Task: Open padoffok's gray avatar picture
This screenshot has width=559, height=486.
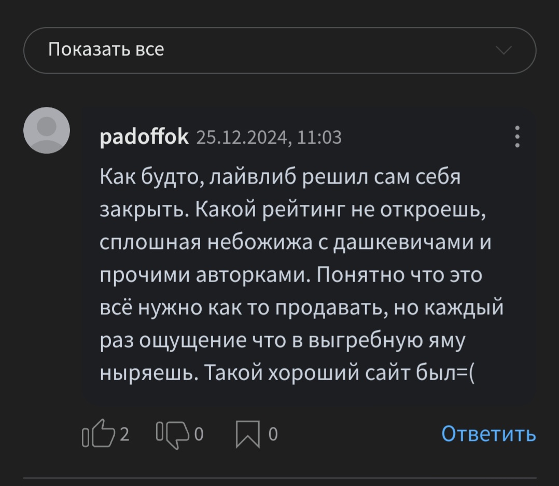Action: click(47, 130)
